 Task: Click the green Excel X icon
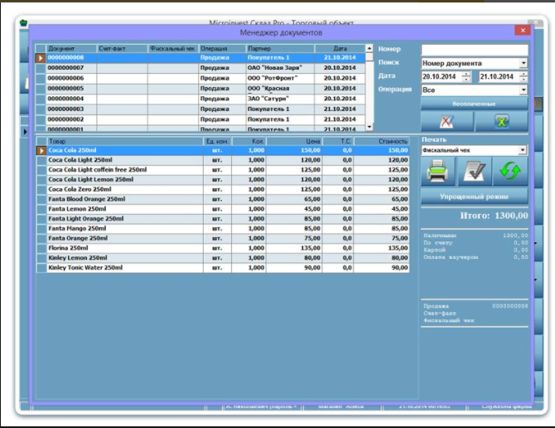pyautogui.click(x=501, y=121)
